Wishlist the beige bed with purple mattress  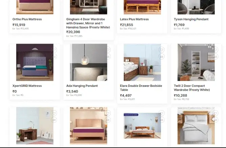point(108,113)
